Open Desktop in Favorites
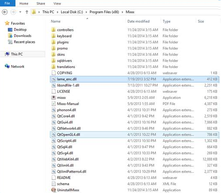221x193 pixels. pos(20,29)
